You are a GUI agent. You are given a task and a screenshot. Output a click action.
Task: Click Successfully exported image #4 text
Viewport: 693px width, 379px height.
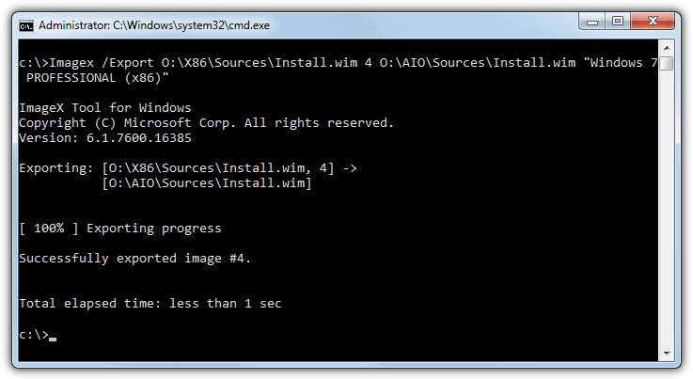134,259
